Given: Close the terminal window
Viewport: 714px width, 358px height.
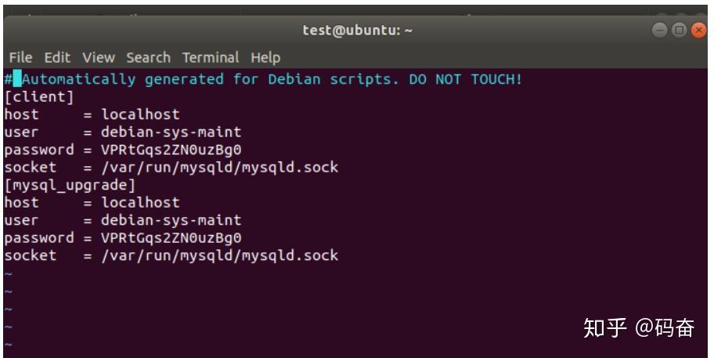Looking at the screenshot, I should click(698, 30).
